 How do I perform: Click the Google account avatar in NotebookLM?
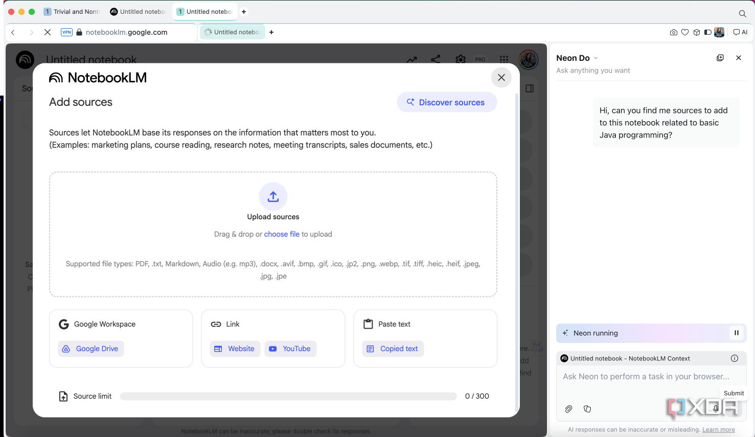(529, 59)
